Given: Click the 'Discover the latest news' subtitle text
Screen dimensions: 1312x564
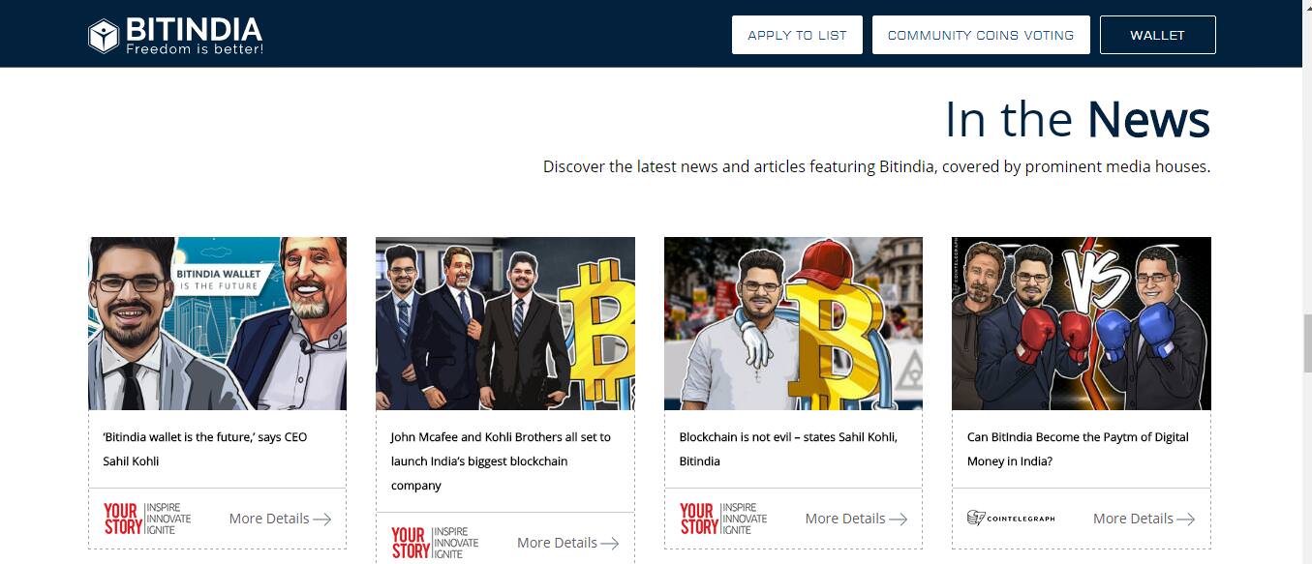Looking at the screenshot, I should click(x=876, y=166).
